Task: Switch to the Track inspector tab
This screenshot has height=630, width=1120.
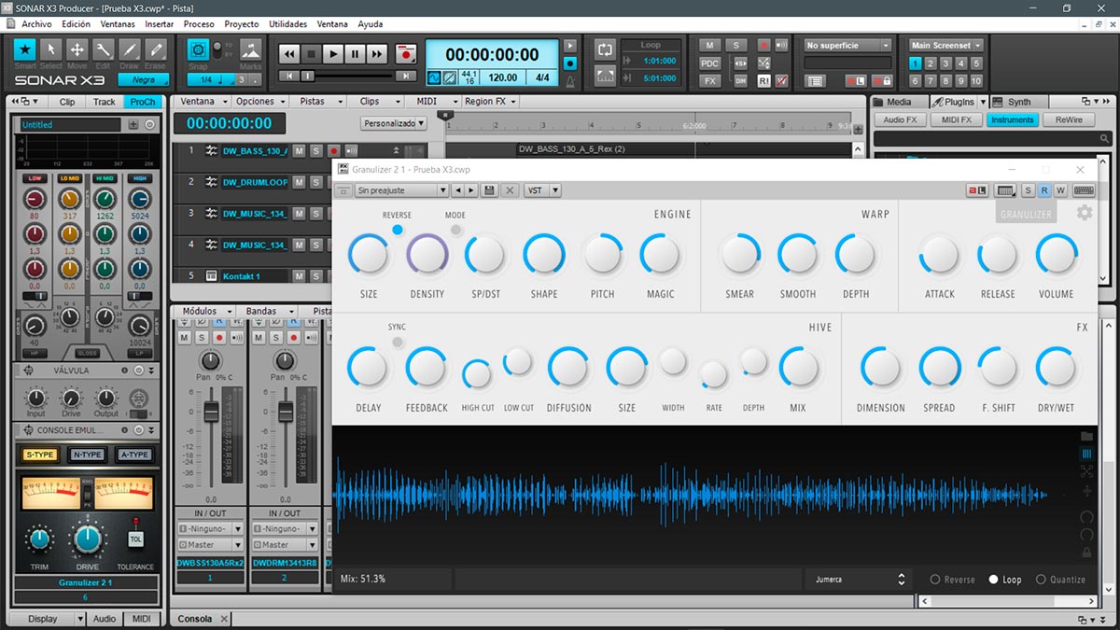Action: coord(105,102)
